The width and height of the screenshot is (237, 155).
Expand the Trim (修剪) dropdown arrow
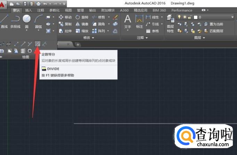click(109, 17)
